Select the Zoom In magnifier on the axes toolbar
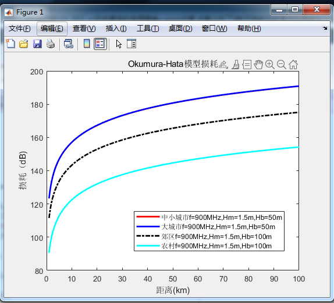 (x=270, y=65)
